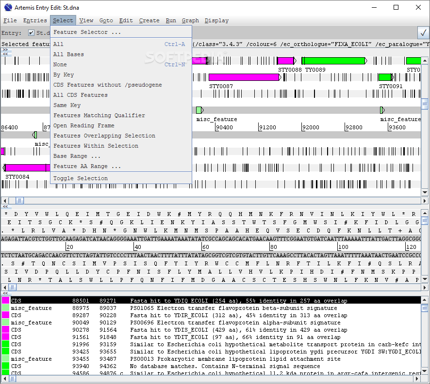Choose Open Reading Frame entry
430x384 pixels.
121,125
